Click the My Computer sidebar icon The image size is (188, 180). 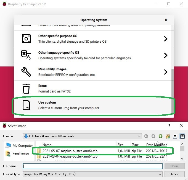pyautogui.click(x=8, y=145)
